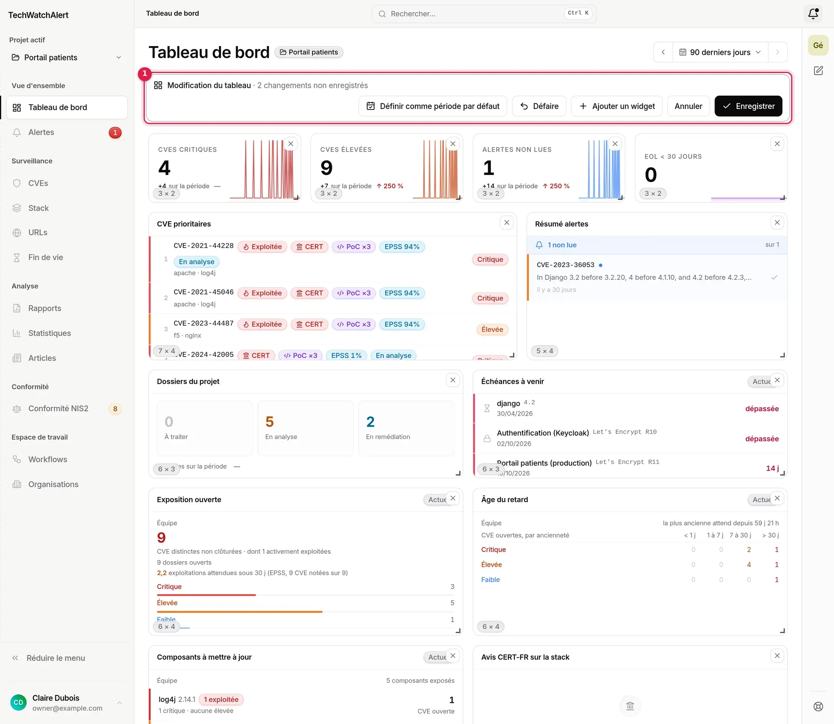Open Statistiques in sidebar
The height and width of the screenshot is (724, 834).
[66, 333]
